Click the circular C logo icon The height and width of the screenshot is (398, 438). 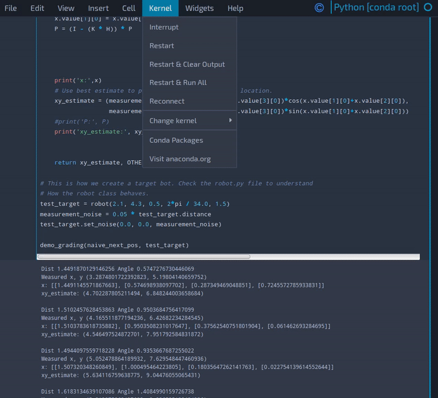pos(319,8)
